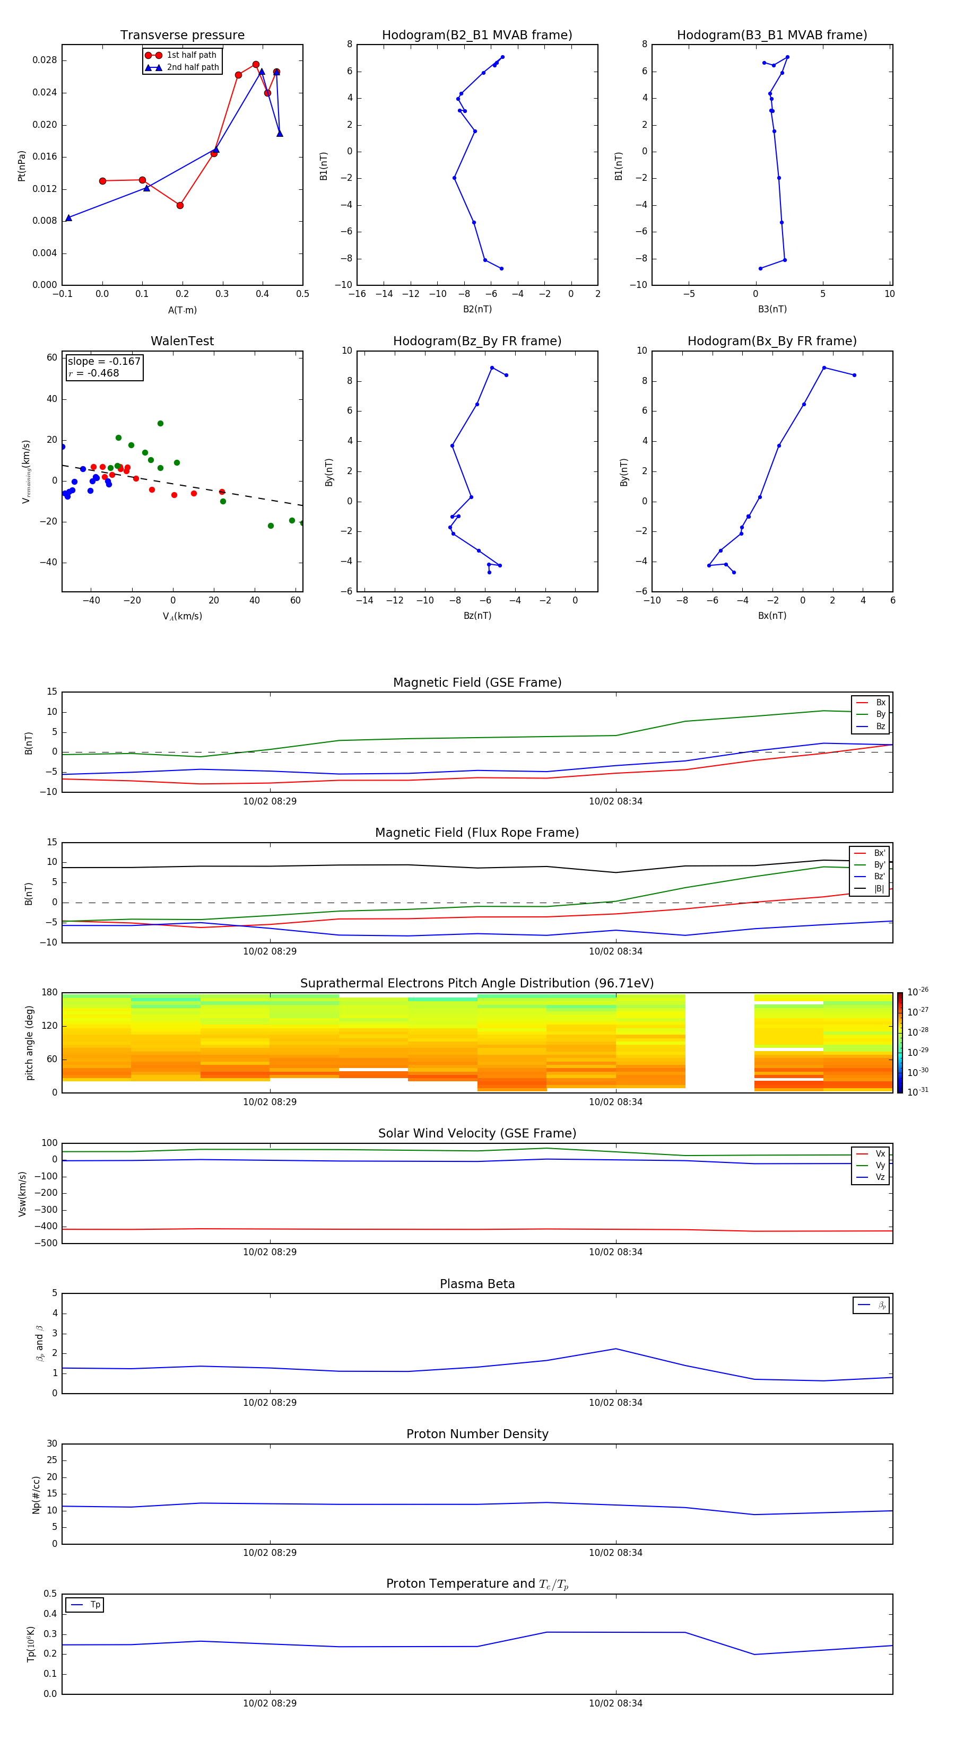
Task: Click the 'Hodogram(Bz_By FR frame)' title
Action: 477,341
